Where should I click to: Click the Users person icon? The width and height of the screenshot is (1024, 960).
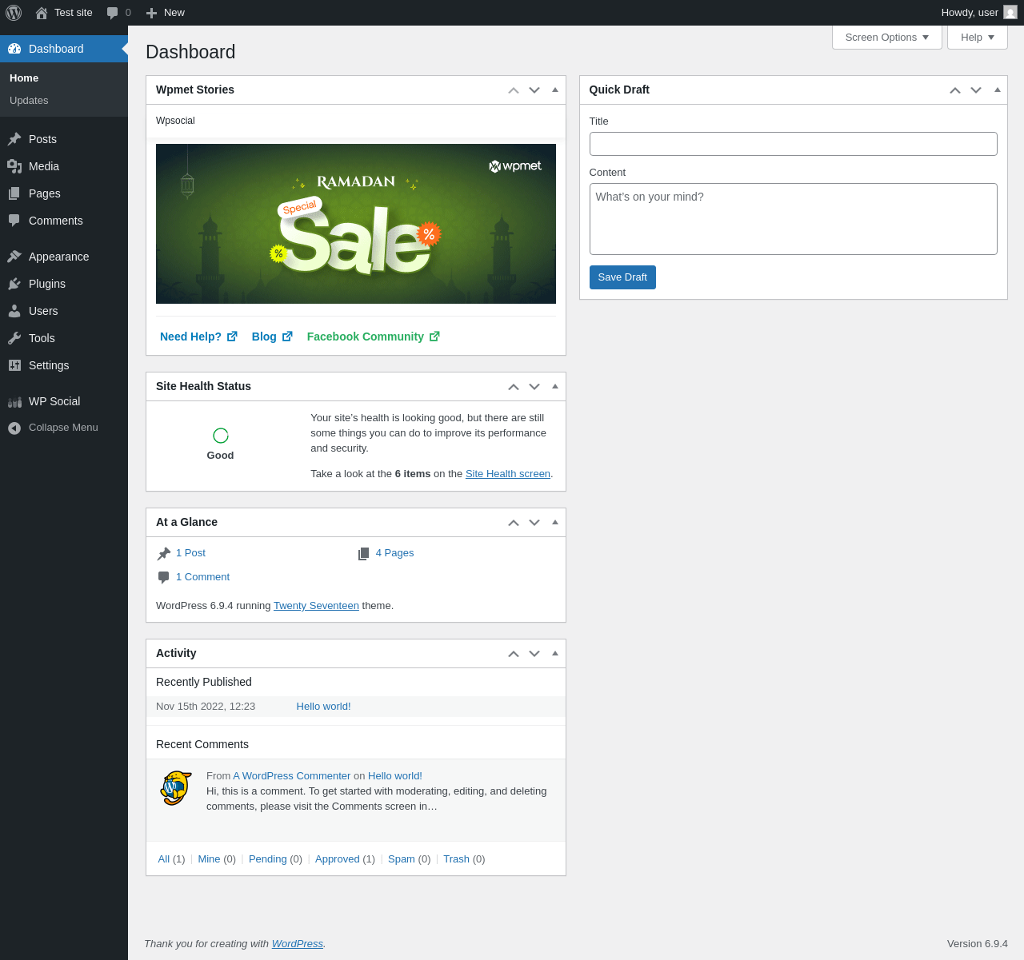[x=14, y=311]
